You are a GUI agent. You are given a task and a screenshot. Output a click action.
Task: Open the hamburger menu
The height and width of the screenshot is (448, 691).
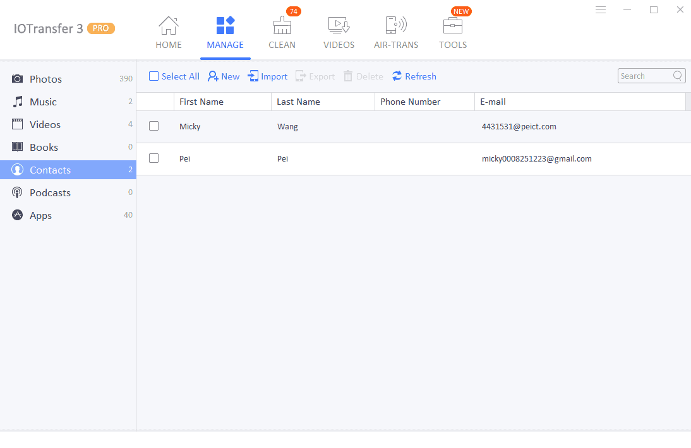600,9
